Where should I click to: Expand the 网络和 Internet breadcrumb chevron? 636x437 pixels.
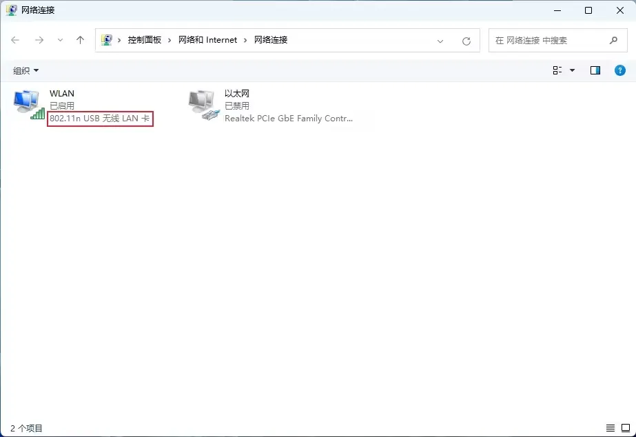click(x=246, y=40)
